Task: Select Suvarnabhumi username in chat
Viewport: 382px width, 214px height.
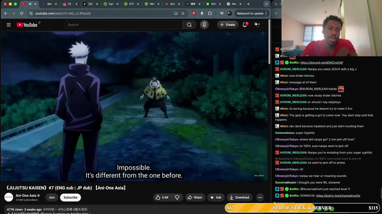Action: (286, 182)
